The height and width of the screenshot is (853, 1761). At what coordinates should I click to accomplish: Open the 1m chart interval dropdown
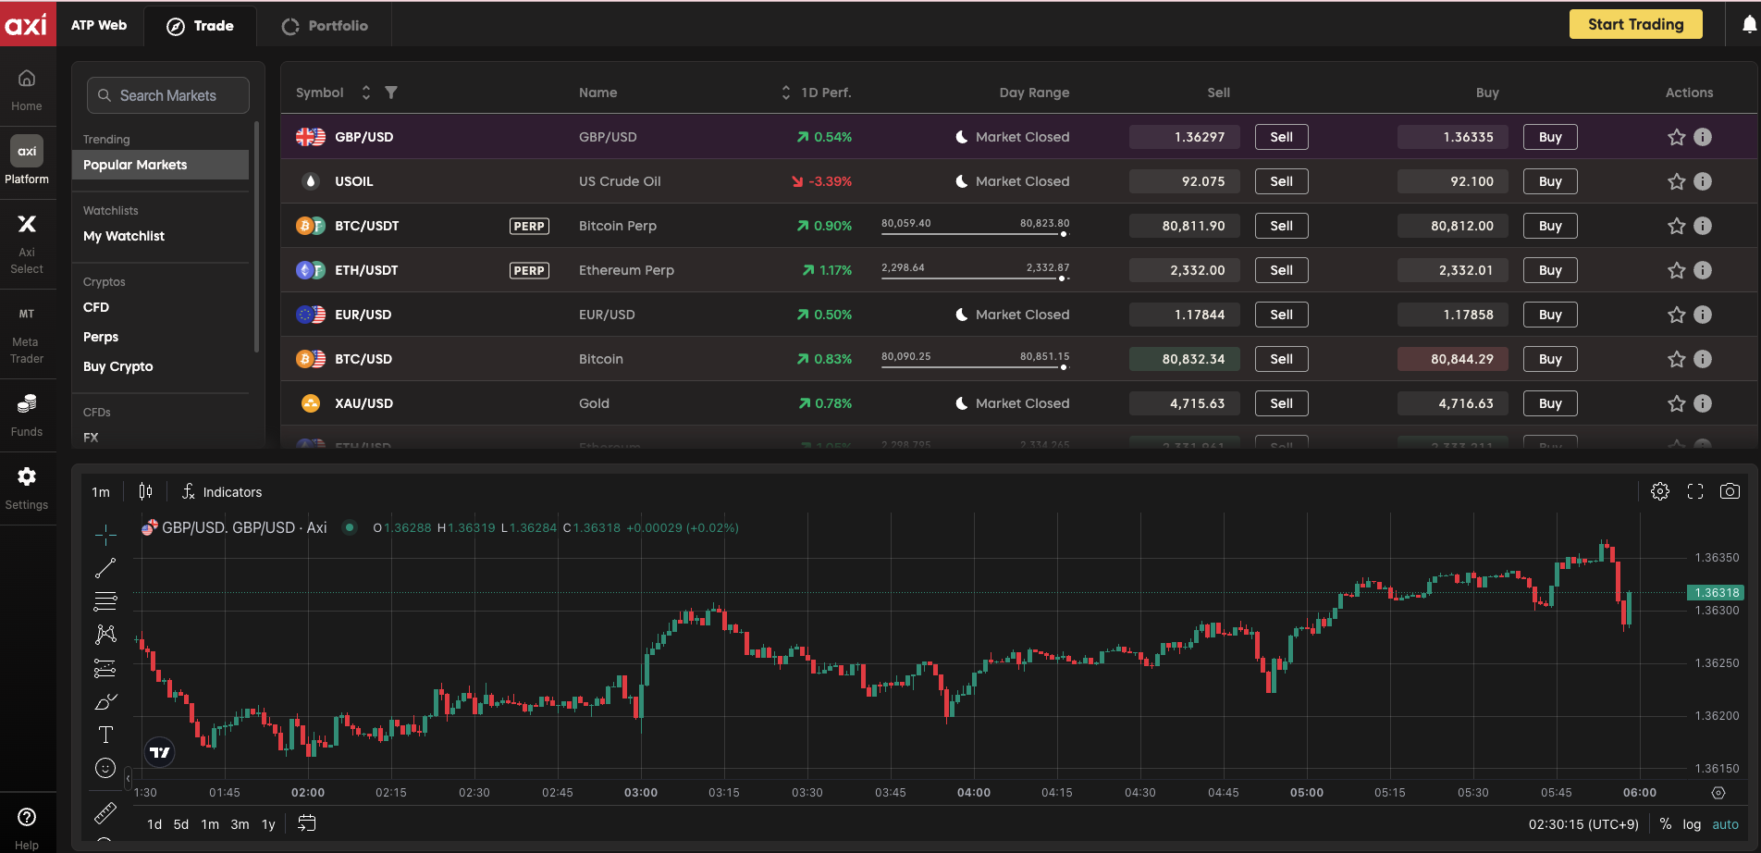point(101,492)
